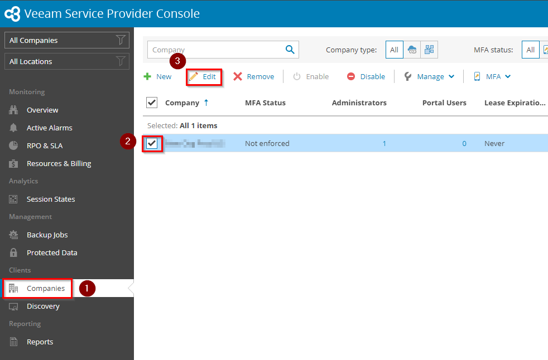The image size is (548, 360).
Task: Click the pie chart icon for RPO & SLA
Action: tap(13, 145)
